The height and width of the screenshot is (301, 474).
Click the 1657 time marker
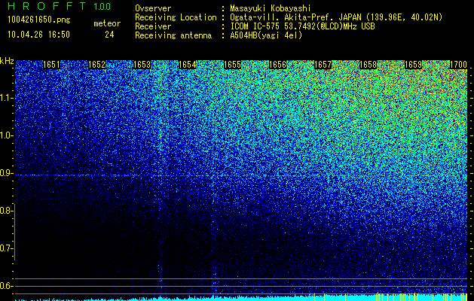(323, 65)
